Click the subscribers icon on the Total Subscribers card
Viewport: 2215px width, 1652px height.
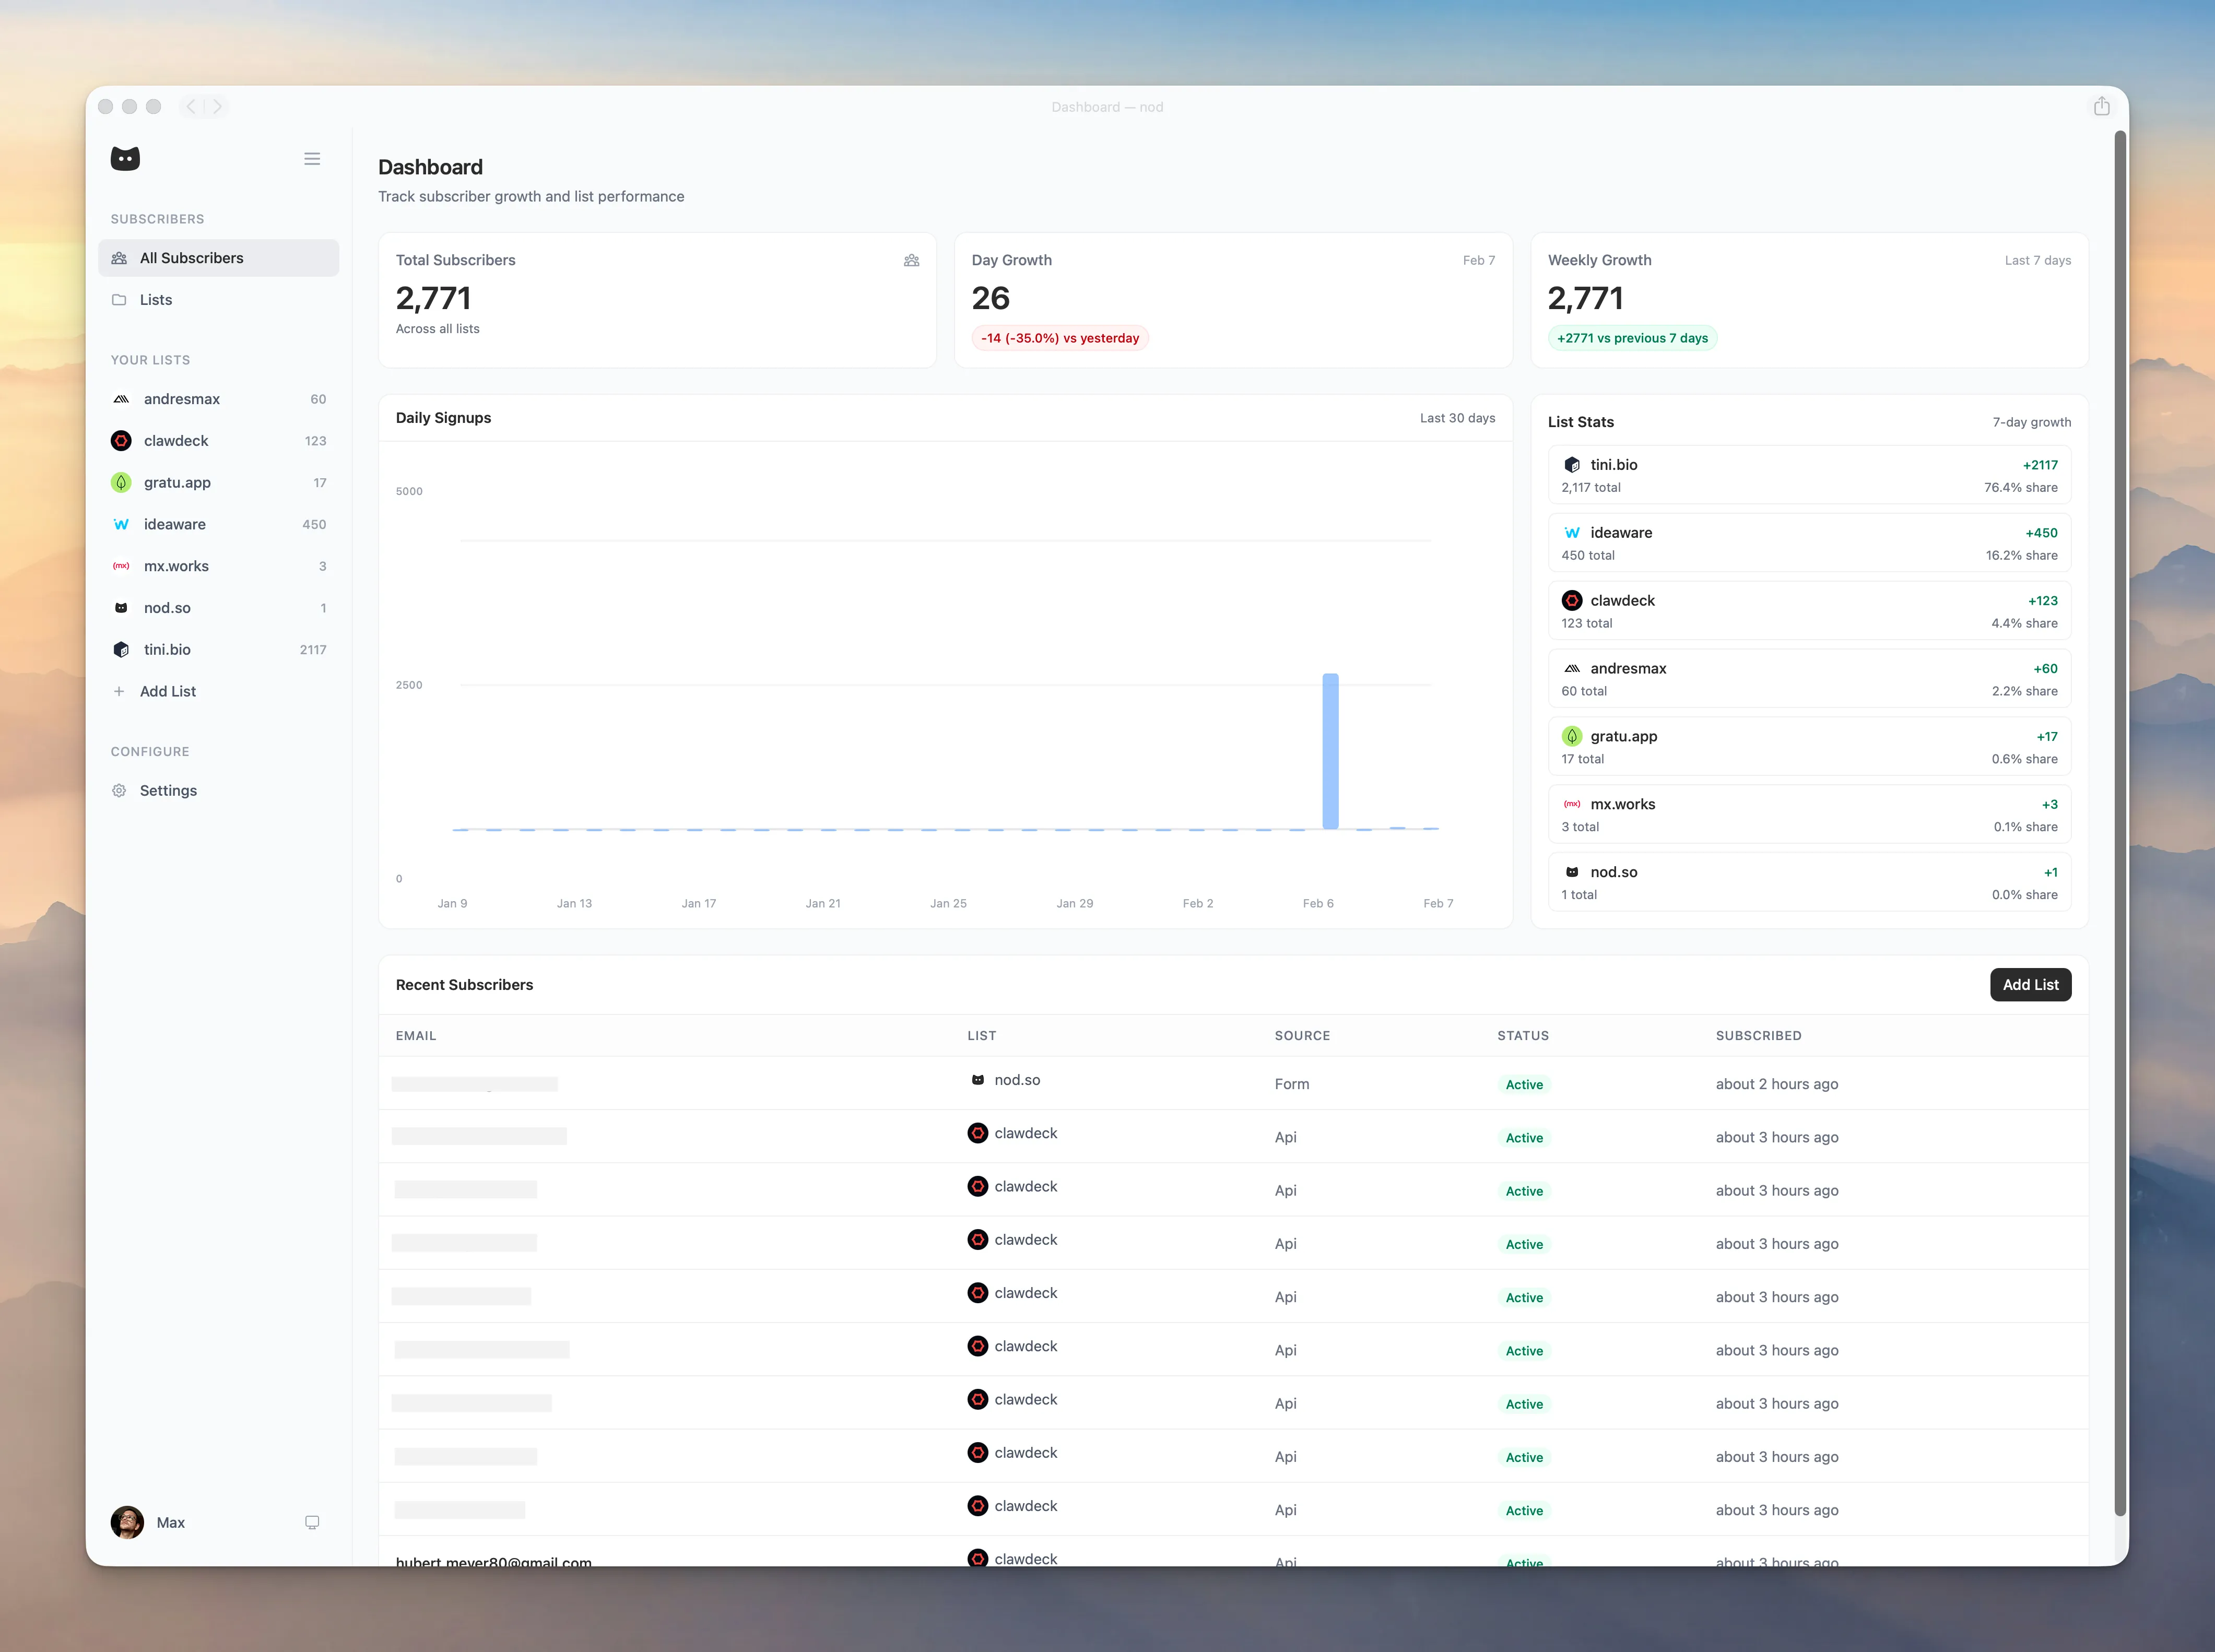click(x=911, y=260)
